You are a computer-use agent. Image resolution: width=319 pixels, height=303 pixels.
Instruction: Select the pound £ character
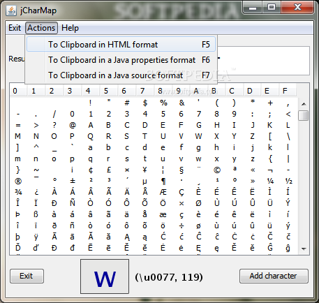109,170
